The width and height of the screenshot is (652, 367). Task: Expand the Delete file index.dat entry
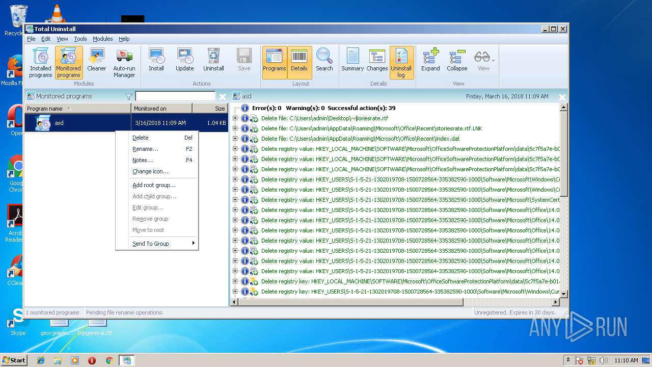coord(235,139)
